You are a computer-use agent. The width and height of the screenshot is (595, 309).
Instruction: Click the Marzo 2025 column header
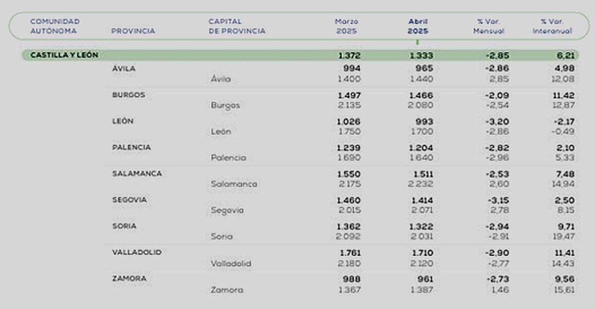346,26
